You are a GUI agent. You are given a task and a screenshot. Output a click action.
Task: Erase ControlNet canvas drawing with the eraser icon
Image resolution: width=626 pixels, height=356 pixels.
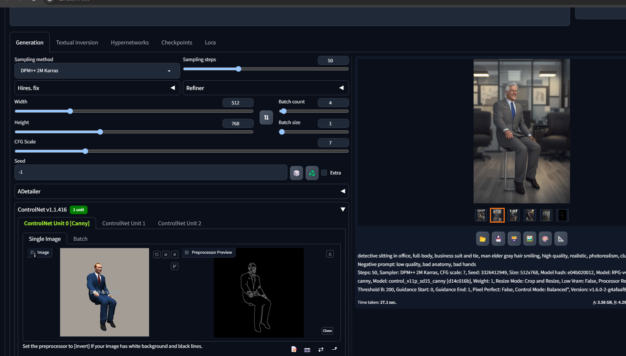(x=166, y=254)
